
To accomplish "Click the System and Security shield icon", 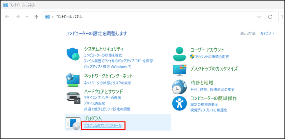I will [73, 54].
